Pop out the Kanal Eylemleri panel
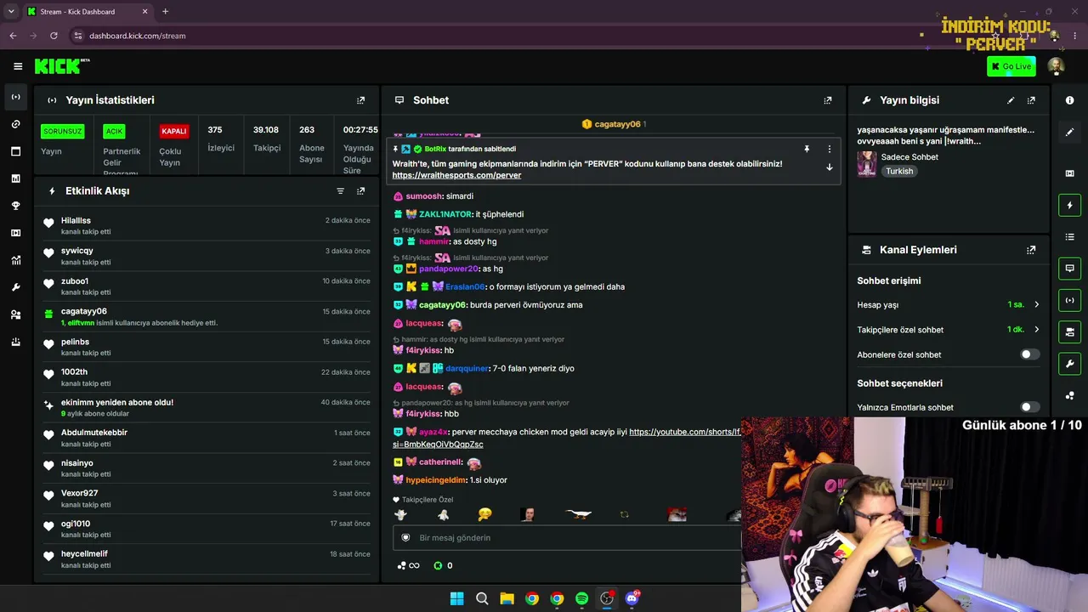Screen dimensions: 1088x612 [x=1031, y=250]
